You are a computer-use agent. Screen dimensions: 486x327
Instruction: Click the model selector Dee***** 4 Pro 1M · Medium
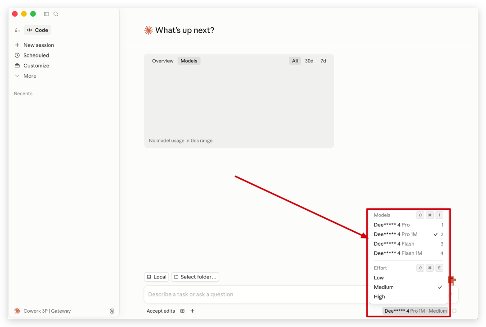click(415, 311)
